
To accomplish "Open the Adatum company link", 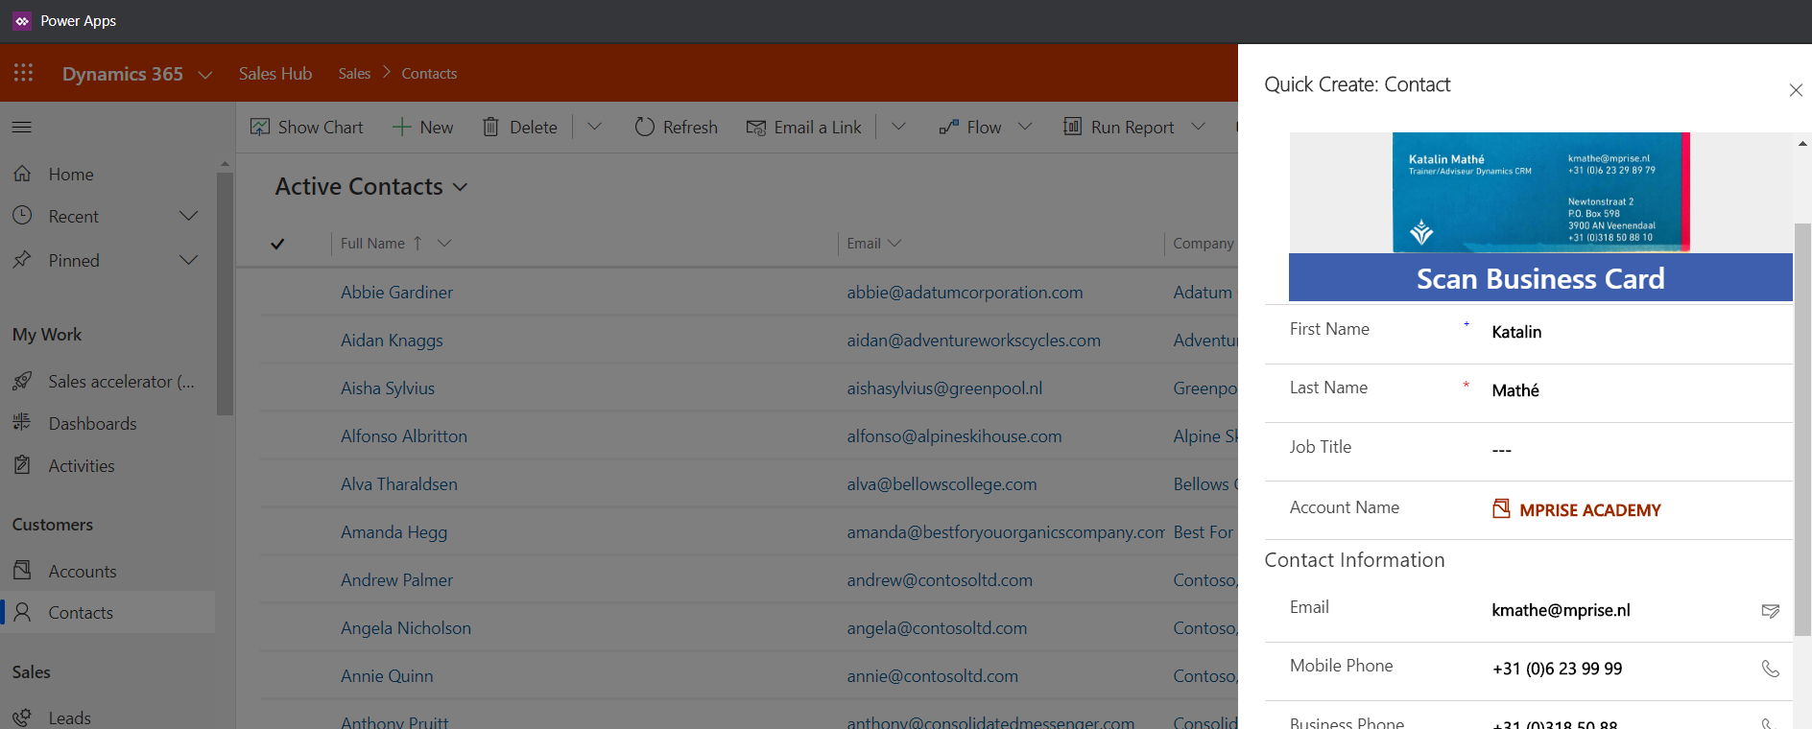I will [1203, 293].
